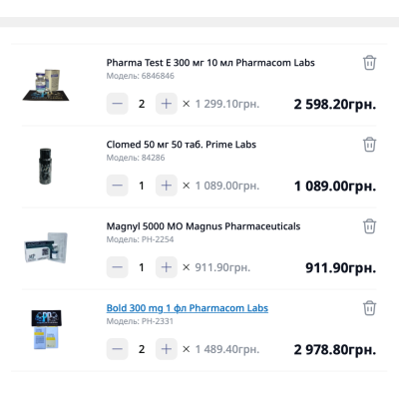Screen dimensions: 399x399
Task: Open Magnyl 5000 MO Magnus Pharmaceuticals title
Action: (203, 226)
